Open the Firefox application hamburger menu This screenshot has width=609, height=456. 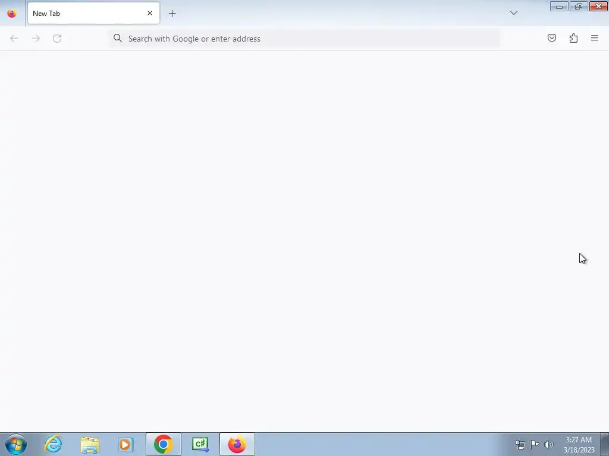coord(595,38)
